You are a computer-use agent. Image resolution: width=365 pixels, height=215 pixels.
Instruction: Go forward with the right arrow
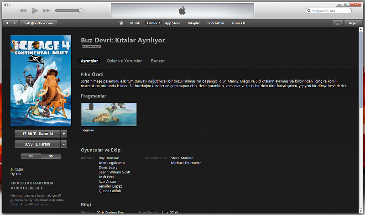coord(15,23)
